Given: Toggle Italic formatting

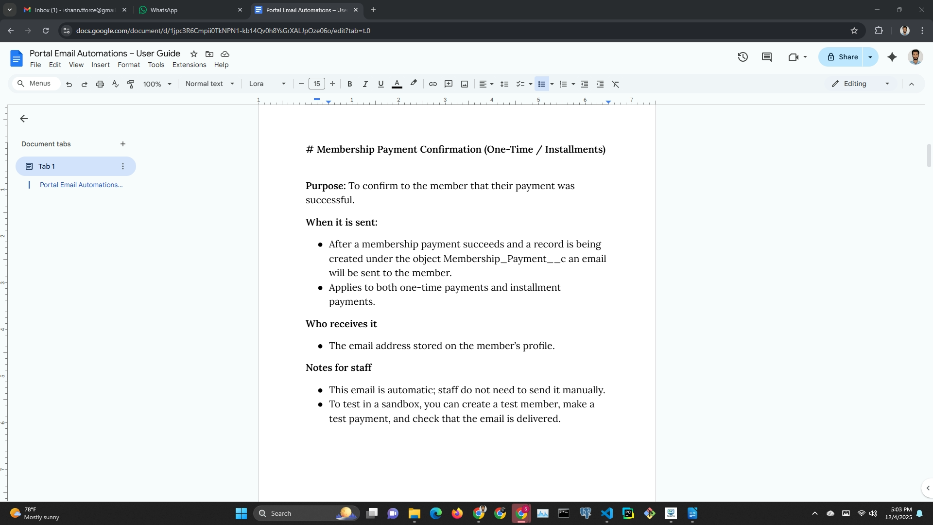Looking at the screenshot, I should pos(365,84).
